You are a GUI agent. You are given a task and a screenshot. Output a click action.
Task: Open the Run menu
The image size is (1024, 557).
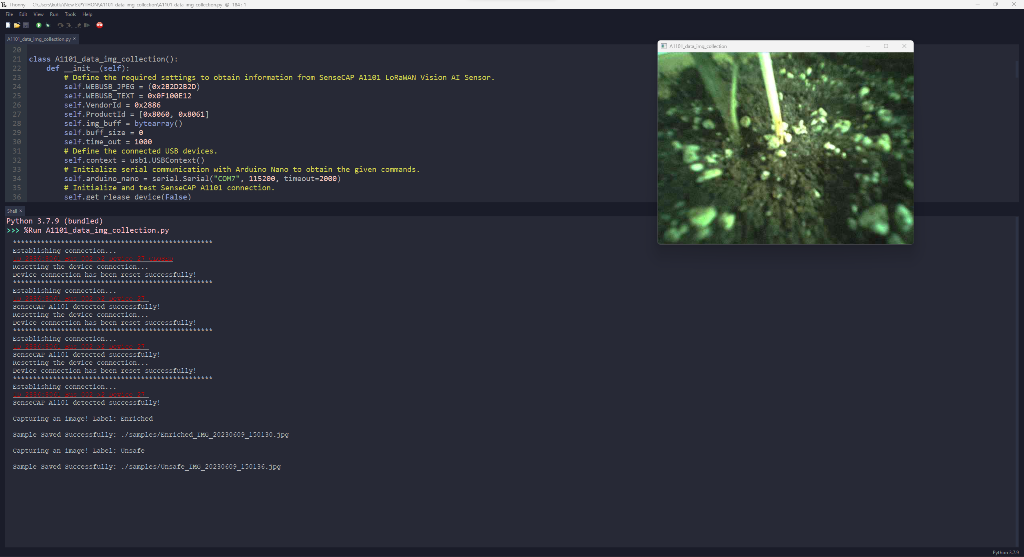pyautogui.click(x=54, y=14)
